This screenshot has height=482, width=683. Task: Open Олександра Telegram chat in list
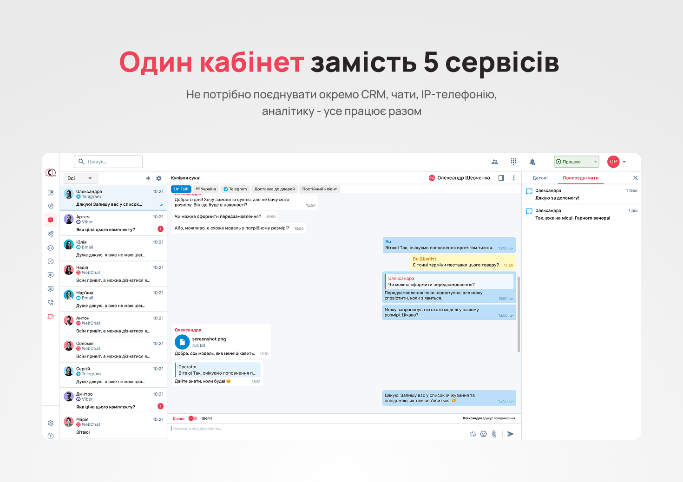click(113, 198)
